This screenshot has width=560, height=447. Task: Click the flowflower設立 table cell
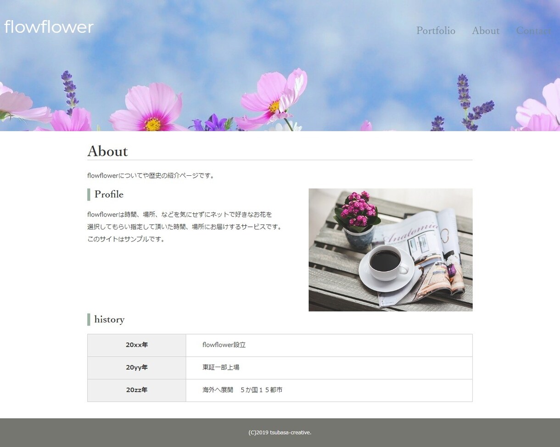pyautogui.click(x=329, y=345)
